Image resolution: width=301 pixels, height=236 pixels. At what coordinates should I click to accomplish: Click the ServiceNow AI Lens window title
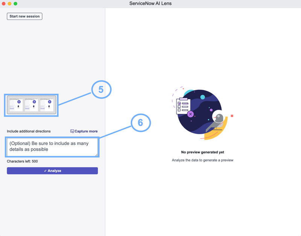pyautogui.click(x=150, y=3)
